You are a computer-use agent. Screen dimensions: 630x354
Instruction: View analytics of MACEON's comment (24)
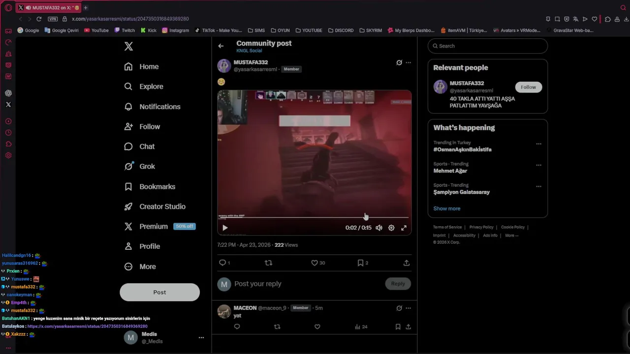pyautogui.click(x=361, y=326)
